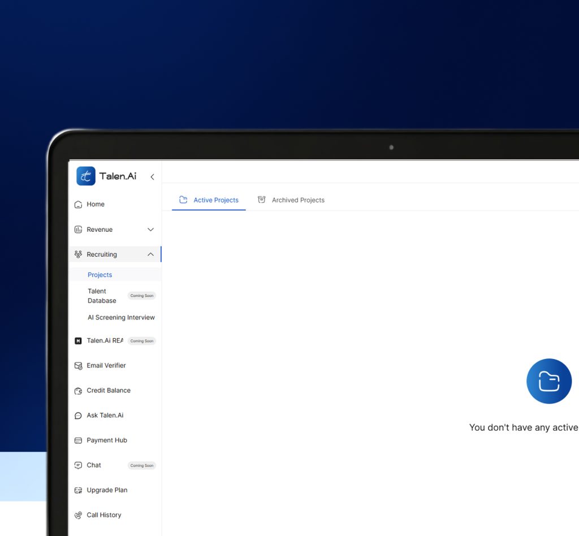Click the Credit Balance wallet icon

click(x=78, y=391)
